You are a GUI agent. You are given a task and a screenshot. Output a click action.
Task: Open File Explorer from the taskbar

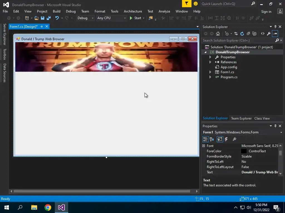(x=34, y=207)
